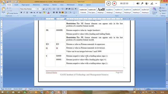
Task: Decrease paragraph indent
Action: point(66,9)
